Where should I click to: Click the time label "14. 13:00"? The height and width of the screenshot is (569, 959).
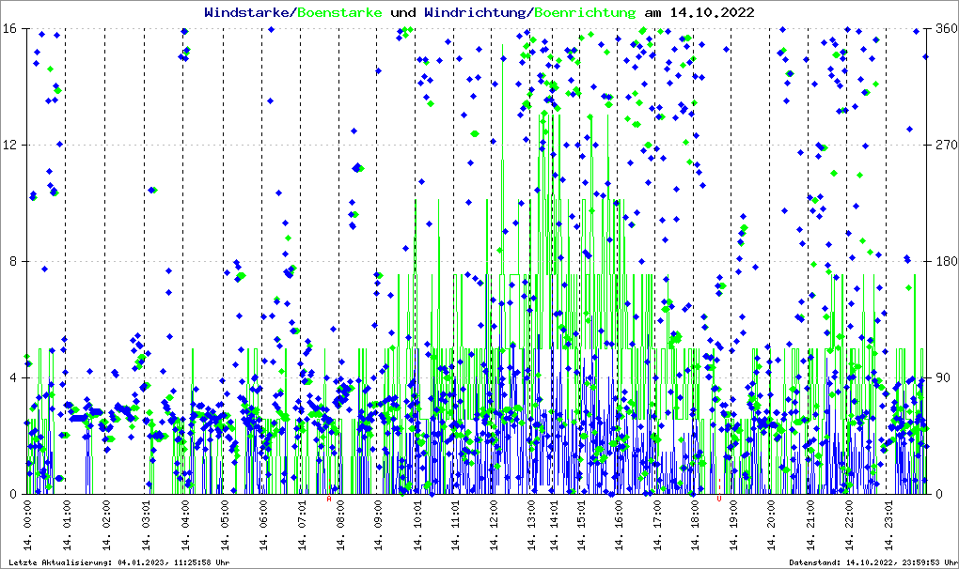click(x=531, y=525)
